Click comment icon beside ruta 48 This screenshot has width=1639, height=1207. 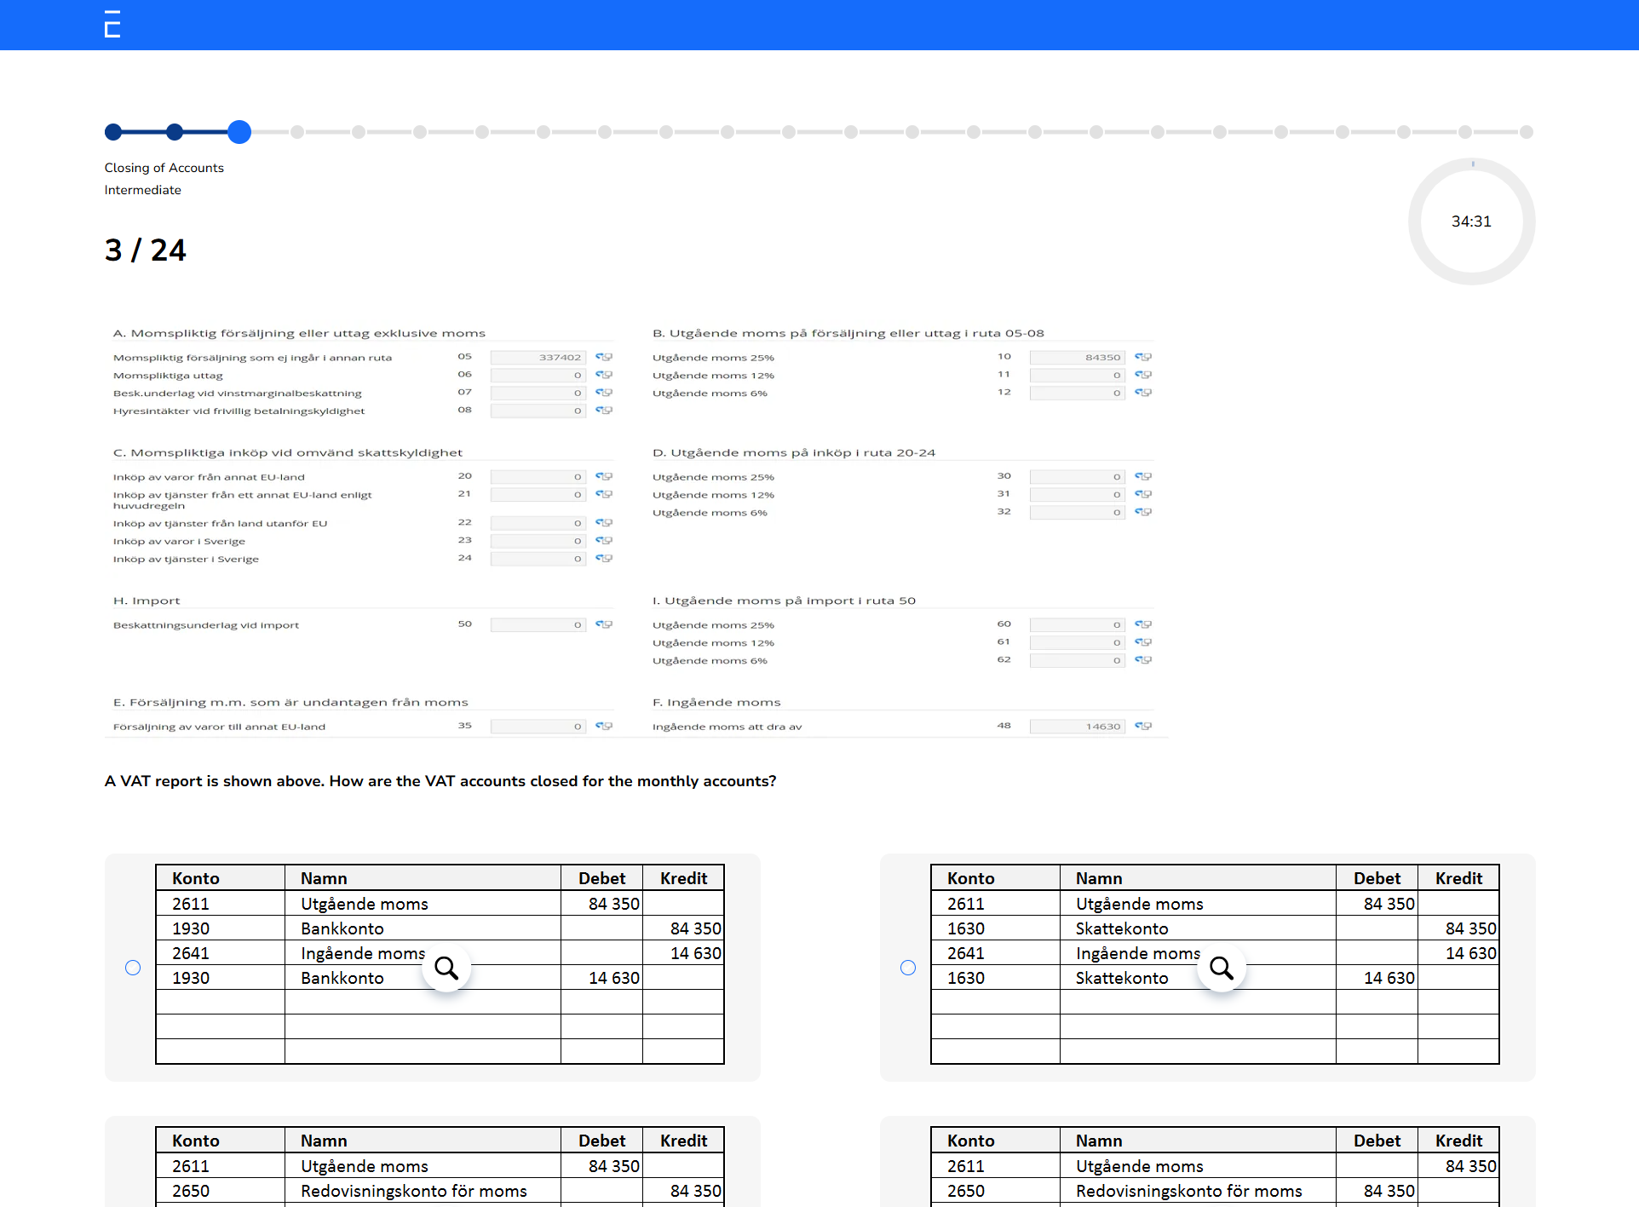pyautogui.click(x=1143, y=726)
